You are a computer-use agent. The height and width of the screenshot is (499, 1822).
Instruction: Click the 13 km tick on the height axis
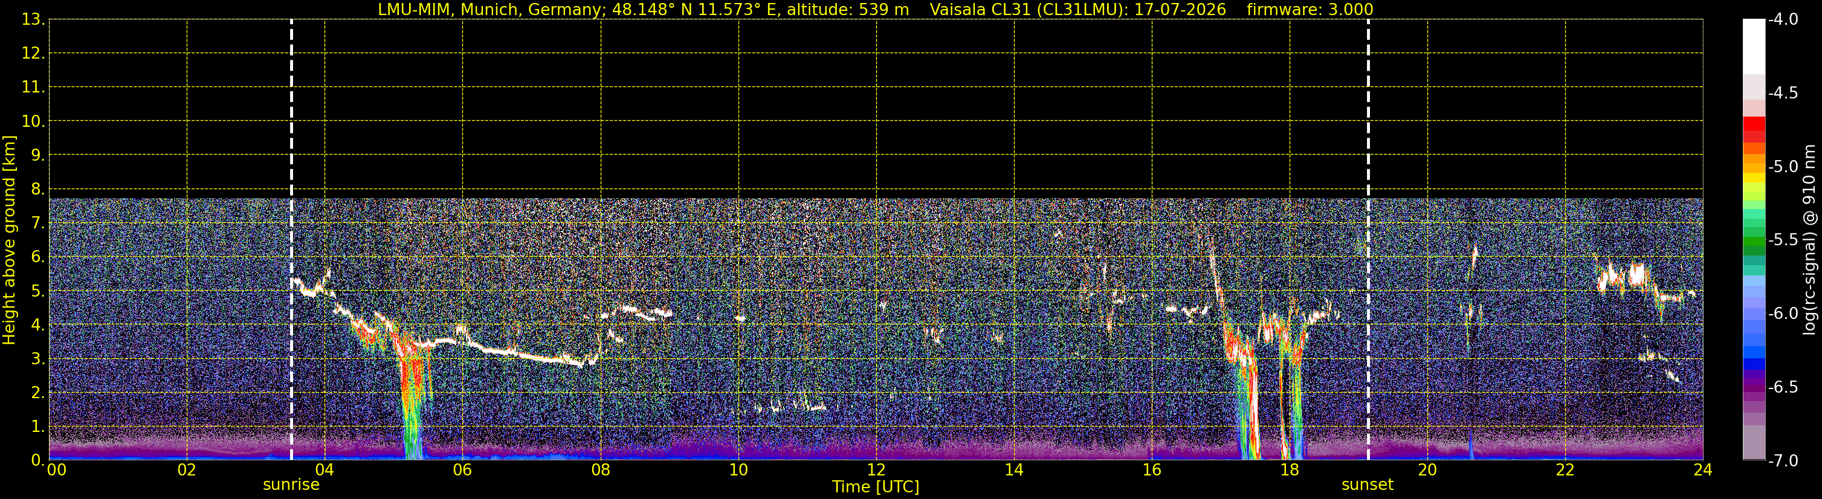click(32, 20)
